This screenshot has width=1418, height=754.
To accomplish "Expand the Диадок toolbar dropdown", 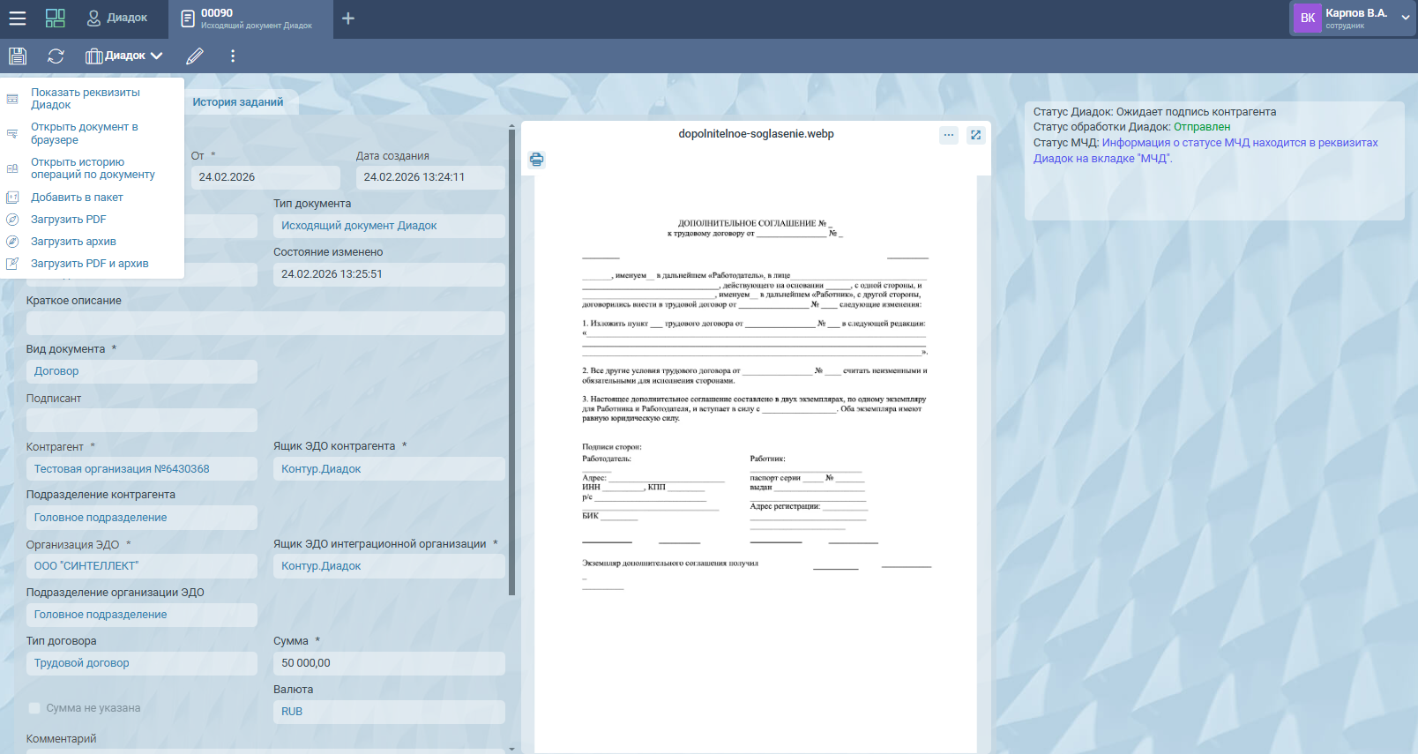I will pyautogui.click(x=125, y=56).
